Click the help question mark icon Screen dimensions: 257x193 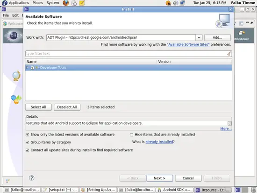click(x=32, y=178)
